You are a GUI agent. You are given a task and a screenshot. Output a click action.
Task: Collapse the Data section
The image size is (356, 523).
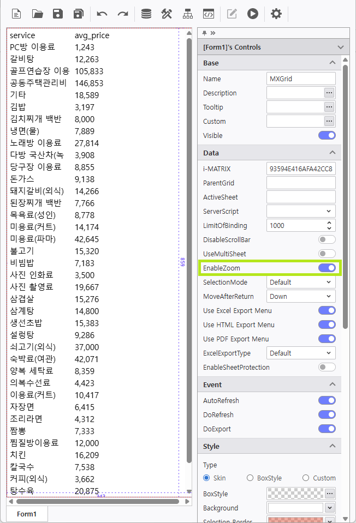(332, 153)
